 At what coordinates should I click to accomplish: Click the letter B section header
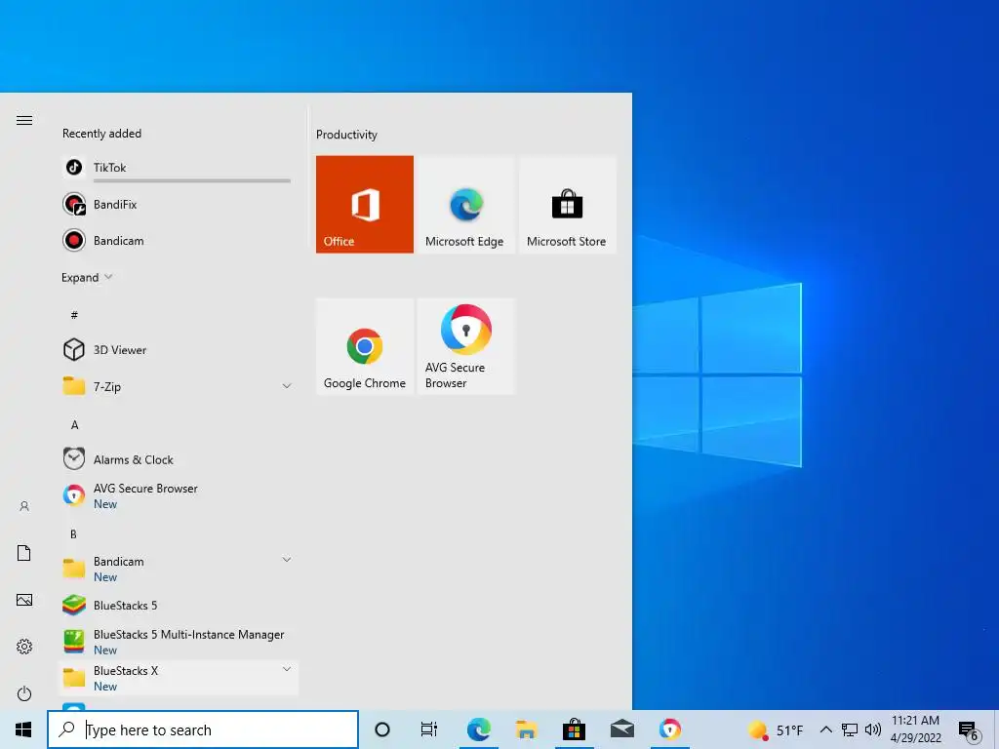73,533
